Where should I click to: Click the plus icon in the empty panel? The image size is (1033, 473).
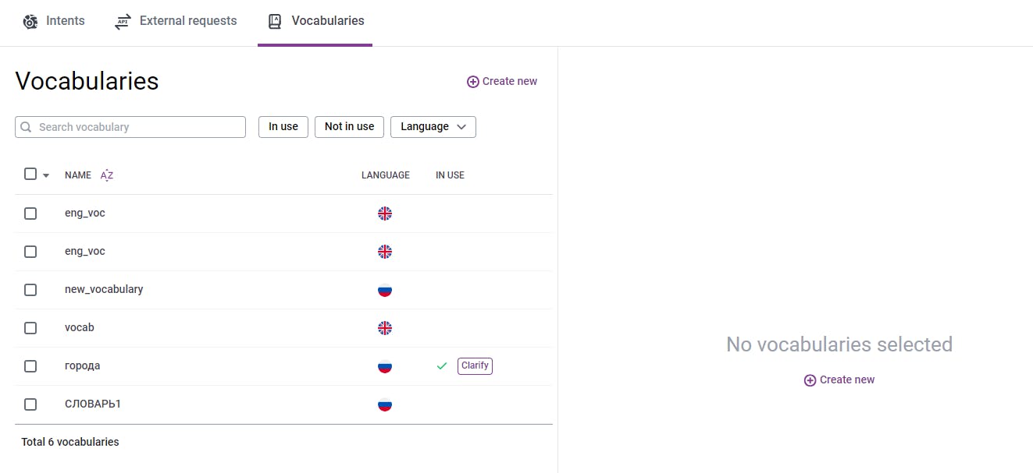click(810, 380)
